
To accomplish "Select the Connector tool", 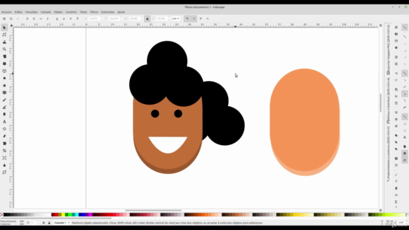I will tap(4, 172).
